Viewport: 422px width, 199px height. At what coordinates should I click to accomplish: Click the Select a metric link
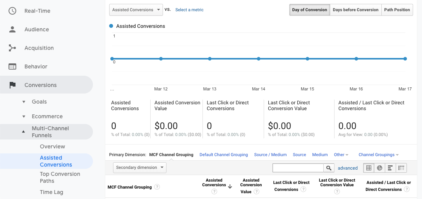pos(189,10)
